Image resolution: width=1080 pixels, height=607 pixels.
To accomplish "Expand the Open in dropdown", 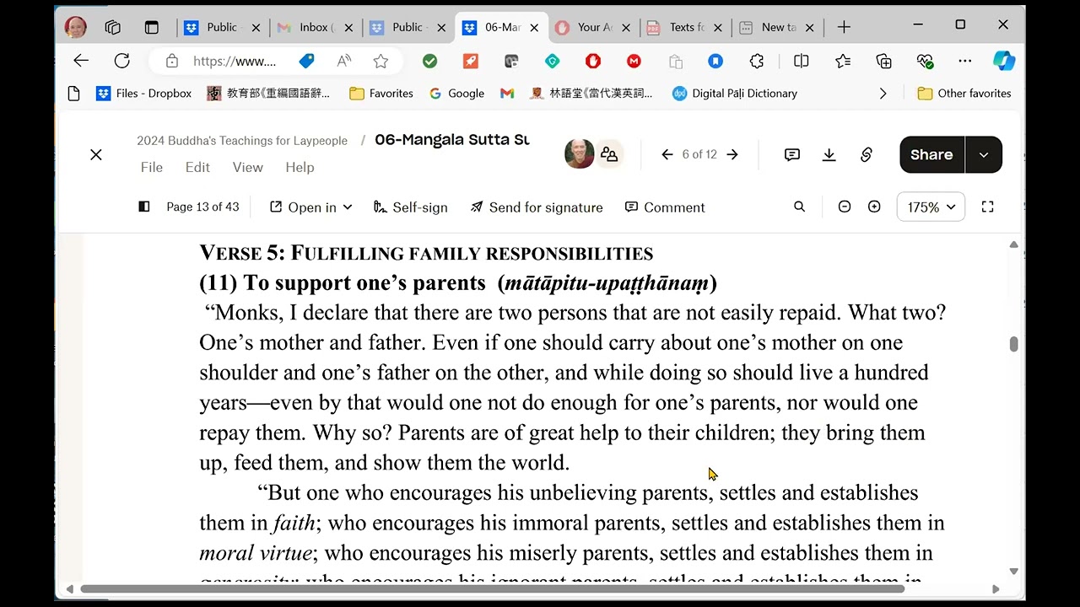I will pos(310,207).
